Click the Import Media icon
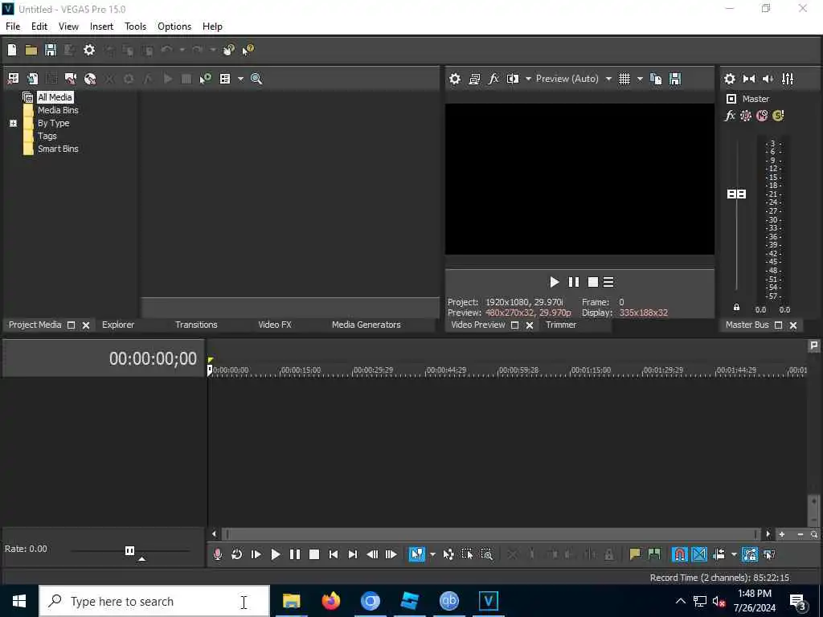Viewport: 823px width, 617px height. click(x=32, y=79)
